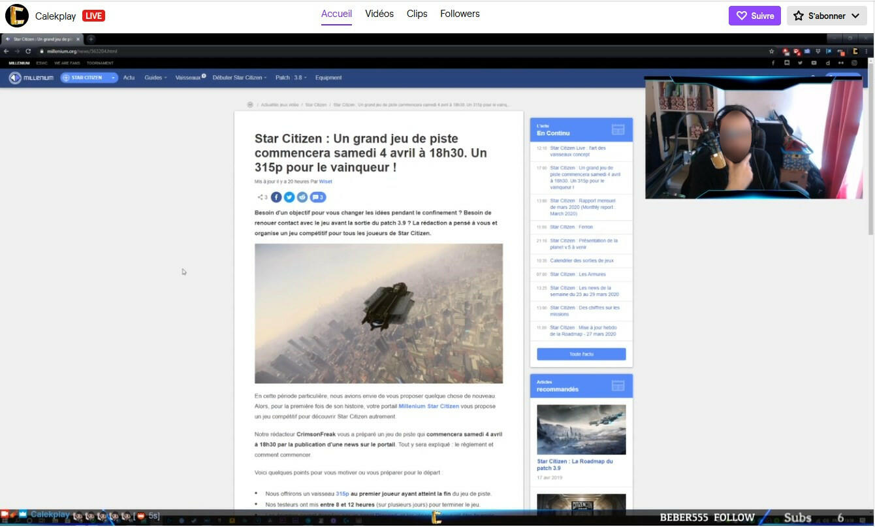Expand the Patch 3.8 menu
Image resolution: width=875 pixels, height=527 pixels.
tap(291, 78)
